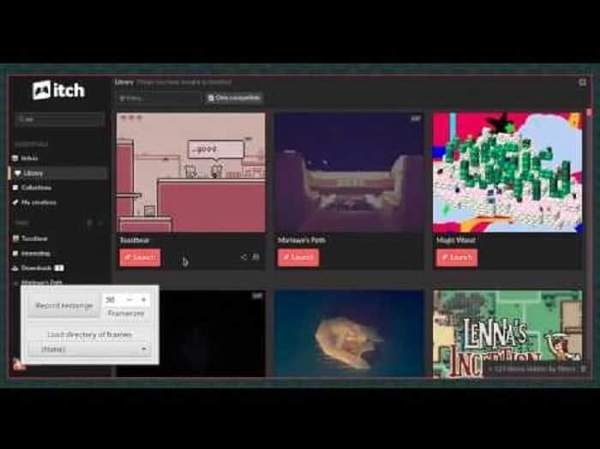Open the Home directory dropdown
The width and height of the screenshot is (600, 449).
point(89,350)
